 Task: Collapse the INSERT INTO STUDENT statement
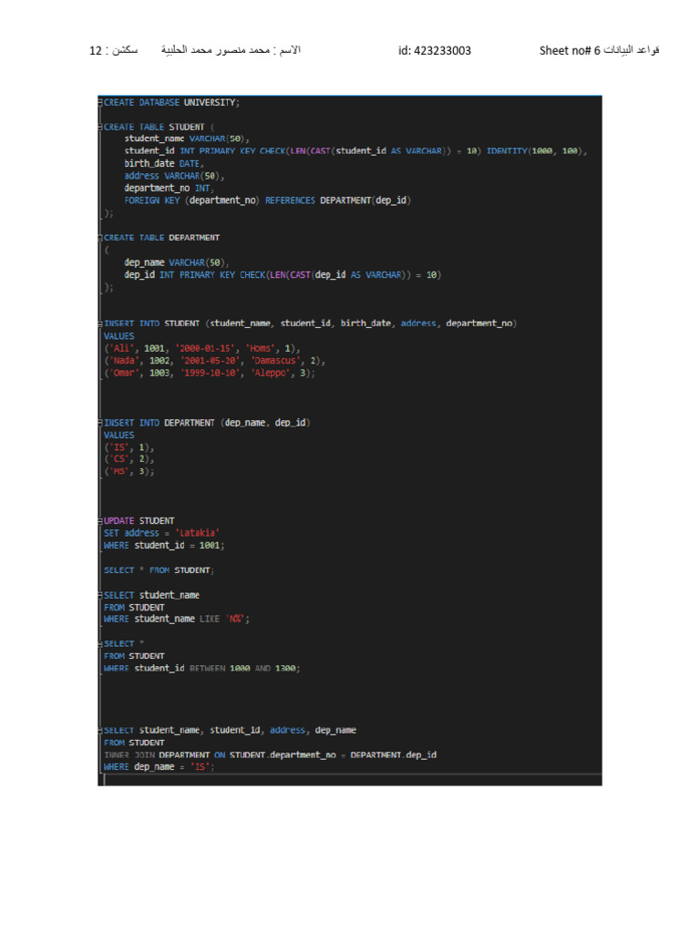(100, 323)
